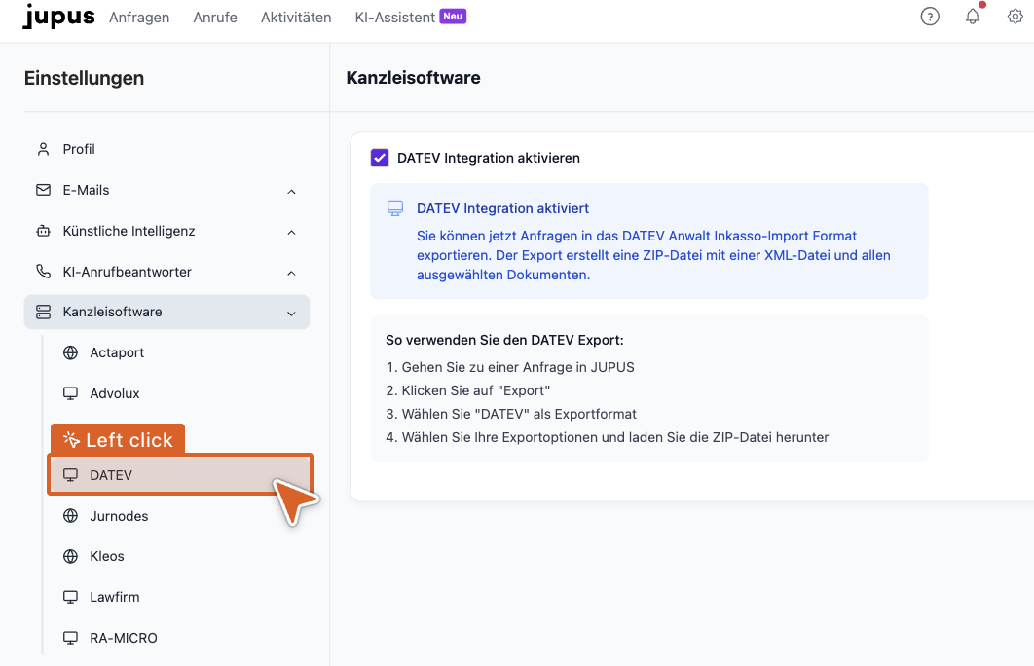Viewport: 1034px width, 666px height.
Task: Click the monitor icon beside DATEV
Action: [70, 475]
